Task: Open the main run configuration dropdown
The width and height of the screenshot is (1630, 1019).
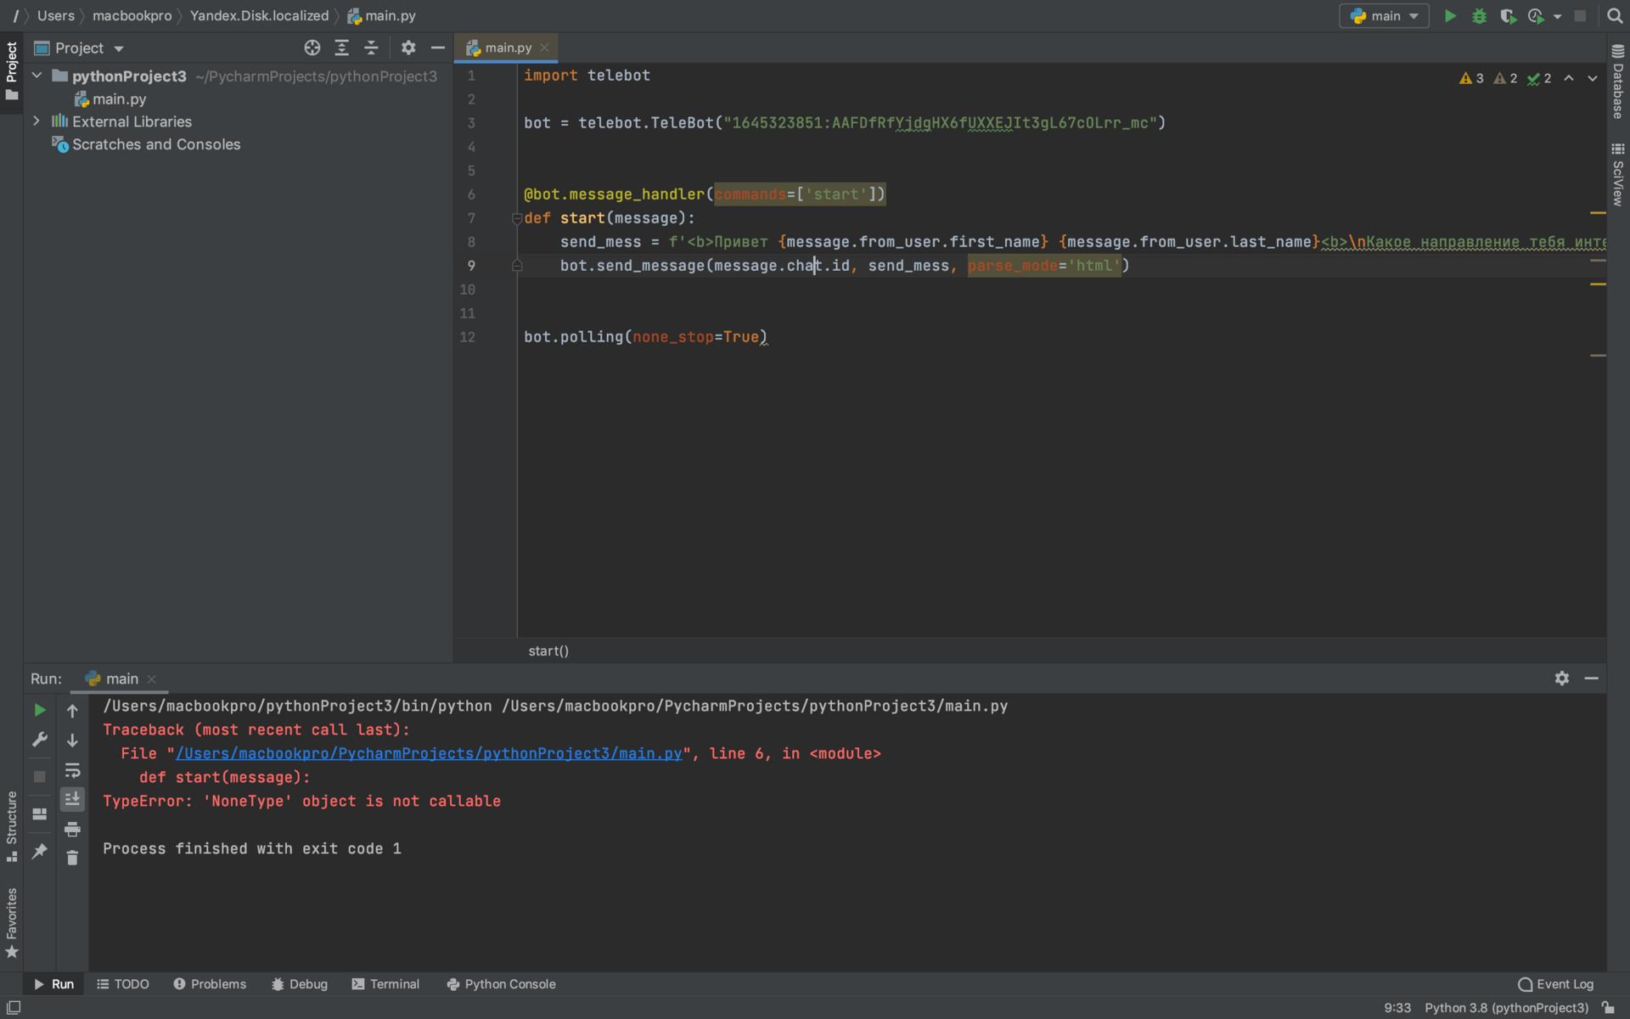Action: pyautogui.click(x=1385, y=16)
